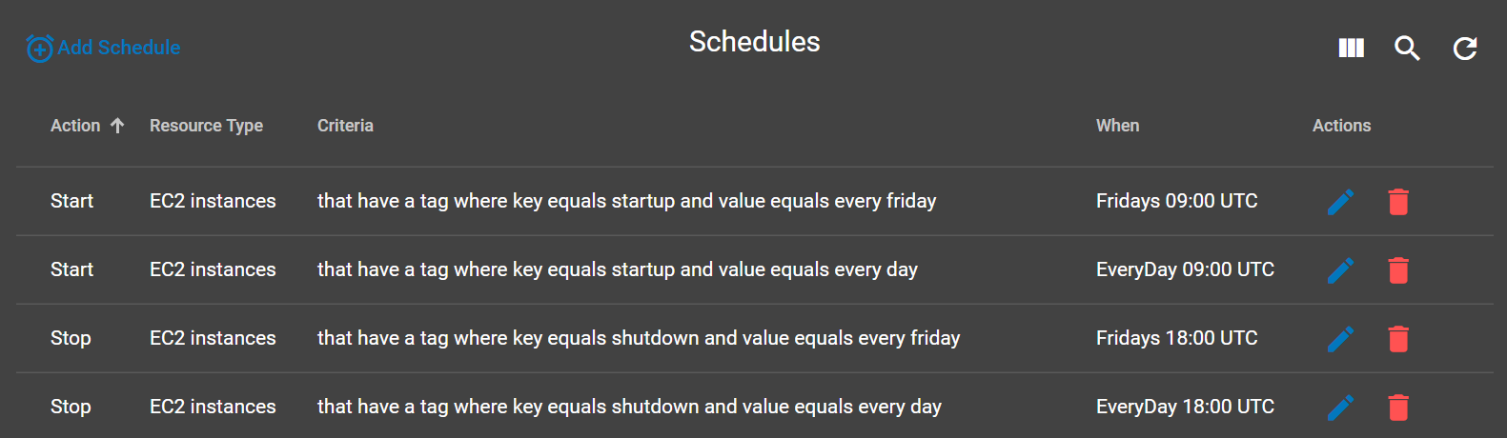Delete the EveryDay 18:00 UTC stop schedule
This screenshot has width=1507, height=438.
pos(1398,408)
